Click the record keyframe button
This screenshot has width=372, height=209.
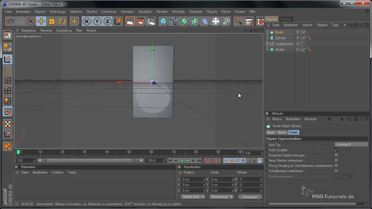coord(207,161)
